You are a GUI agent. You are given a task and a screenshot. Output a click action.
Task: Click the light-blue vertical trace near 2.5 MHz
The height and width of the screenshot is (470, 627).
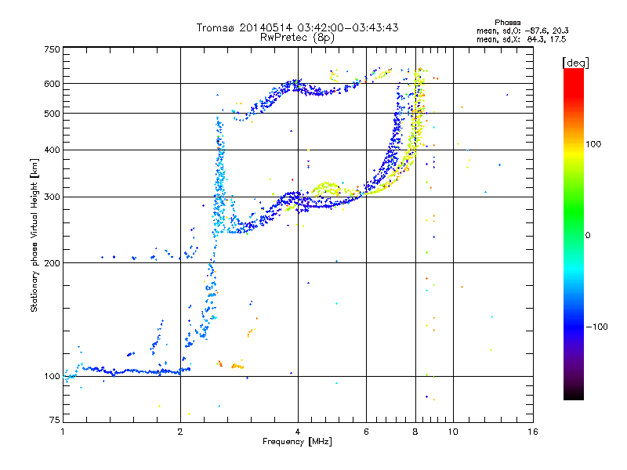[219, 175]
